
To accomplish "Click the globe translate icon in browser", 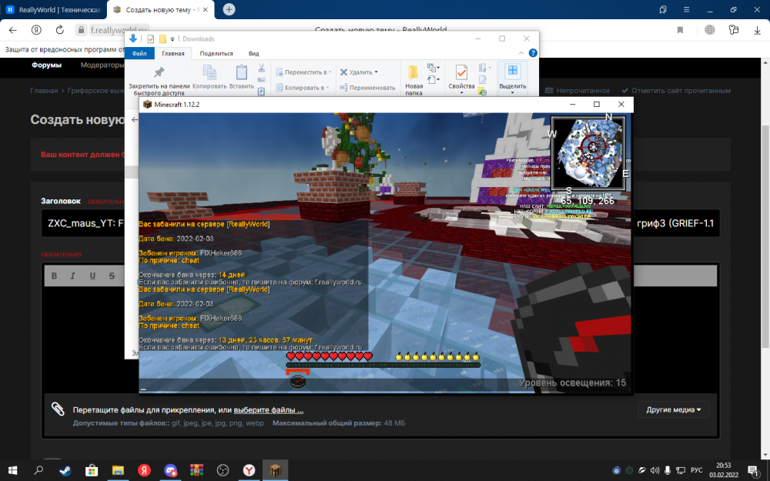I will [710, 30].
